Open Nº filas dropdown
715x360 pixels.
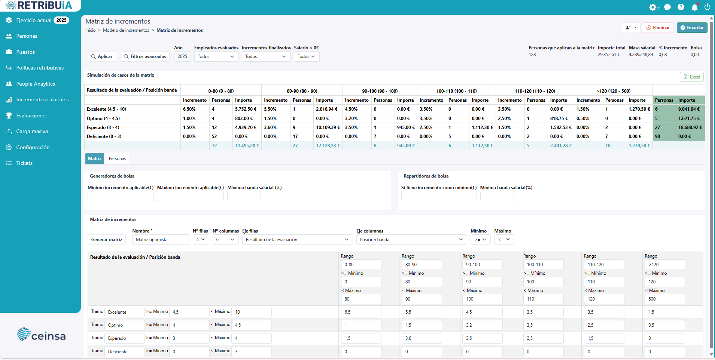[201, 240]
